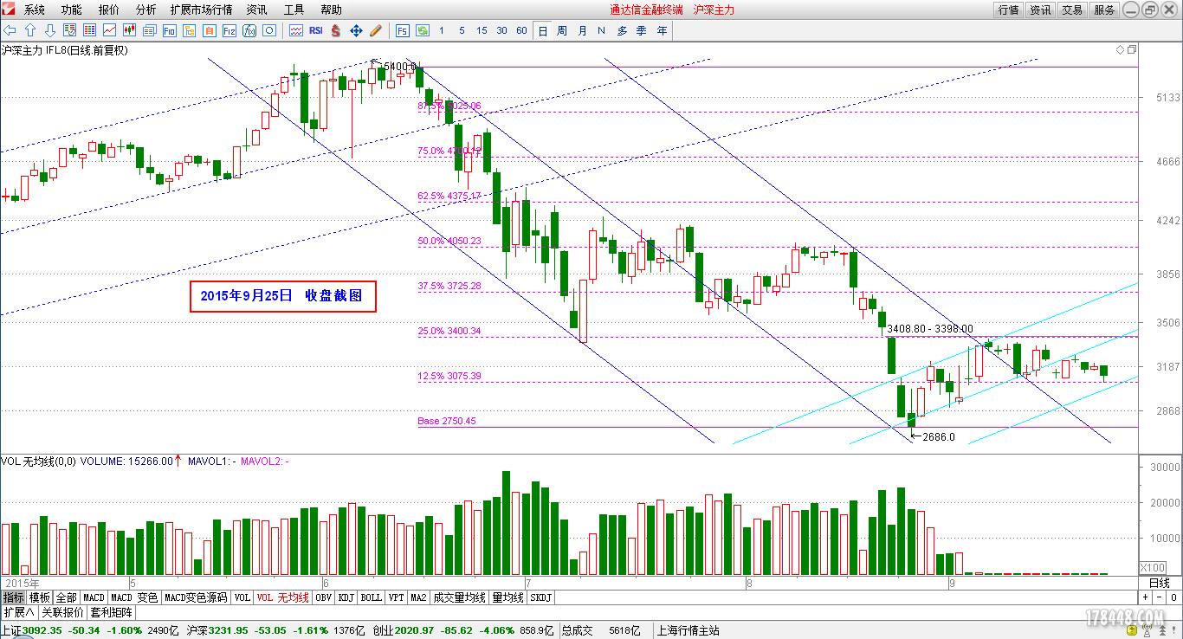Select the BOLL indicator tab
Screen dimensions: 1183x639
click(372, 597)
